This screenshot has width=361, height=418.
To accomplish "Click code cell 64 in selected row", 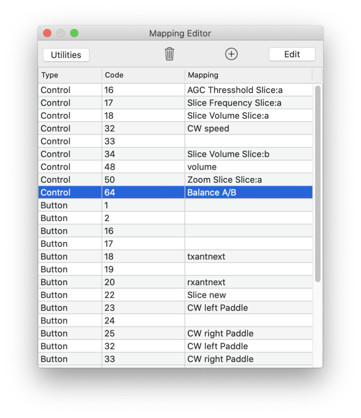I will tap(143, 193).
